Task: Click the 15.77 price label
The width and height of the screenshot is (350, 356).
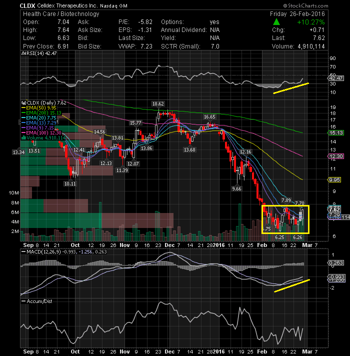Action: 135,123
